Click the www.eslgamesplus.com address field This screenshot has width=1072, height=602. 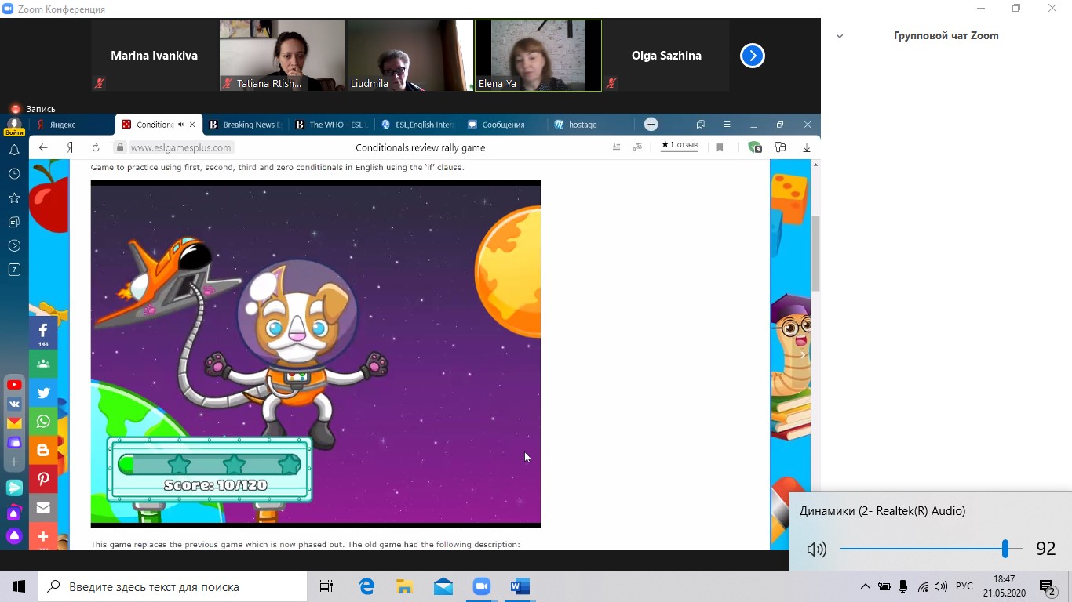[x=181, y=147]
